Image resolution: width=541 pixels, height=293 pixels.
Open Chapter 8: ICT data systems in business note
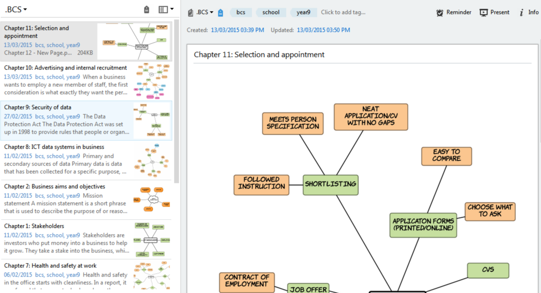pyautogui.click(x=86, y=160)
